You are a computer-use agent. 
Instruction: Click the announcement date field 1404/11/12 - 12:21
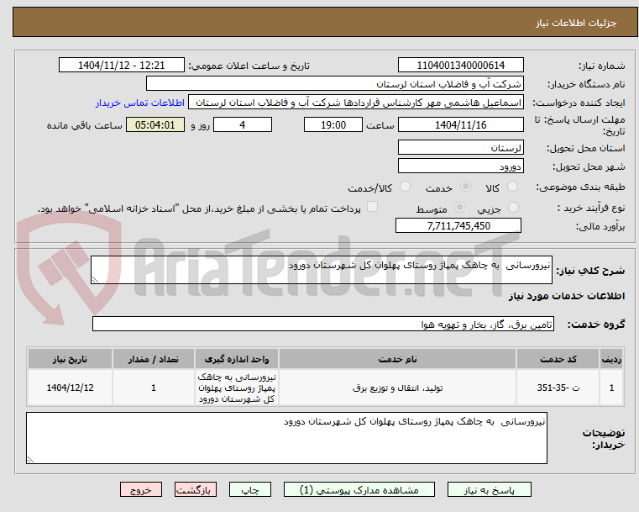click(122, 66)
